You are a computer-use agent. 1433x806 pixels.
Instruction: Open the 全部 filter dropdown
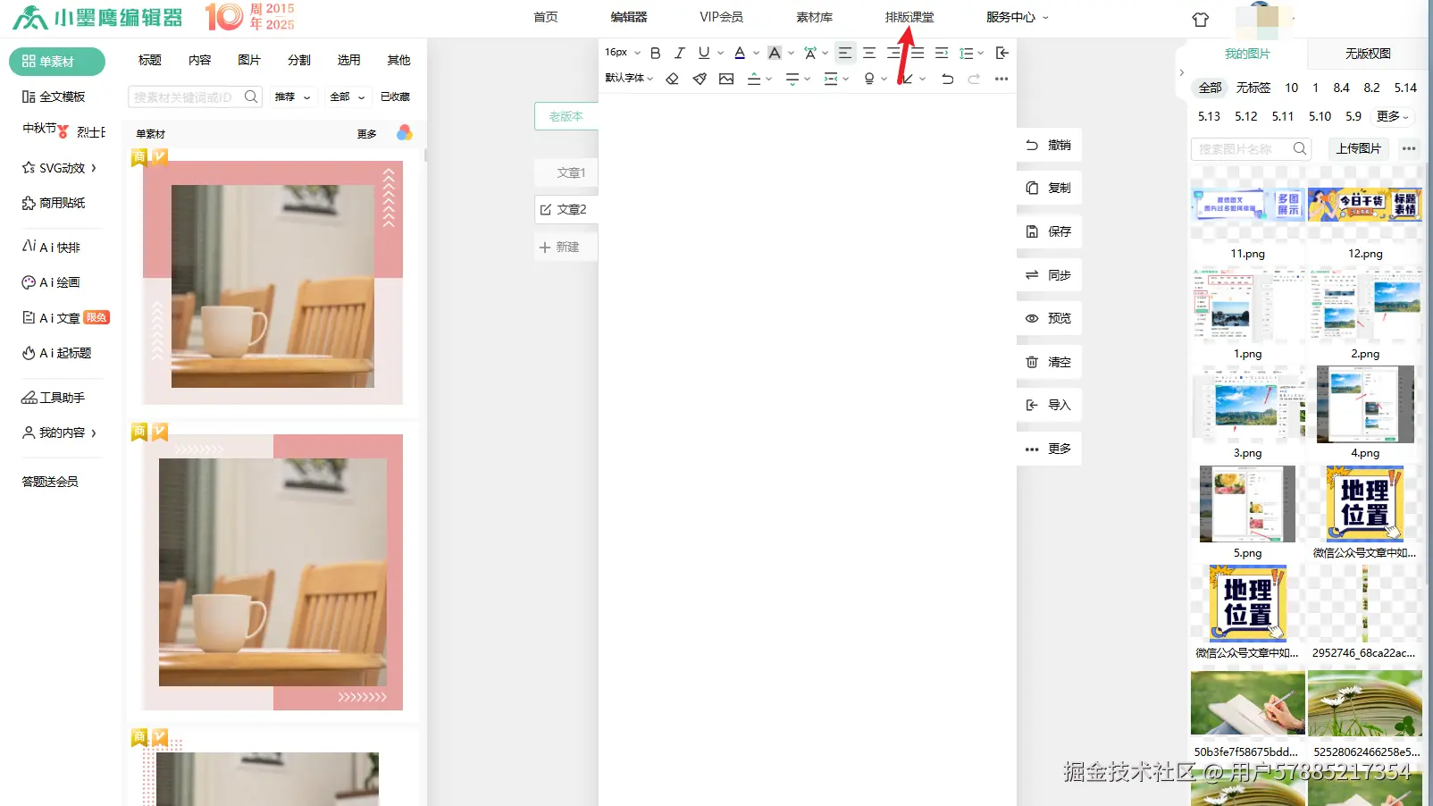pos(348,97)
